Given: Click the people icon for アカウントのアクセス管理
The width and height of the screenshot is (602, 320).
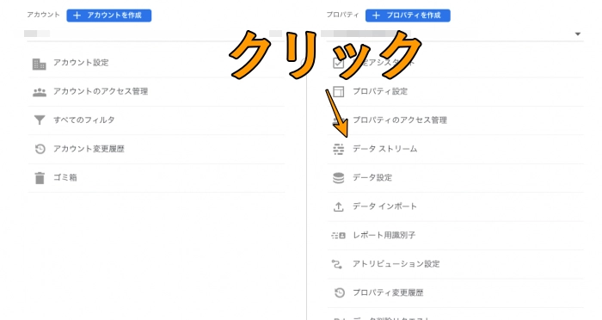Looking at the screenshot, I should [40, 92].
